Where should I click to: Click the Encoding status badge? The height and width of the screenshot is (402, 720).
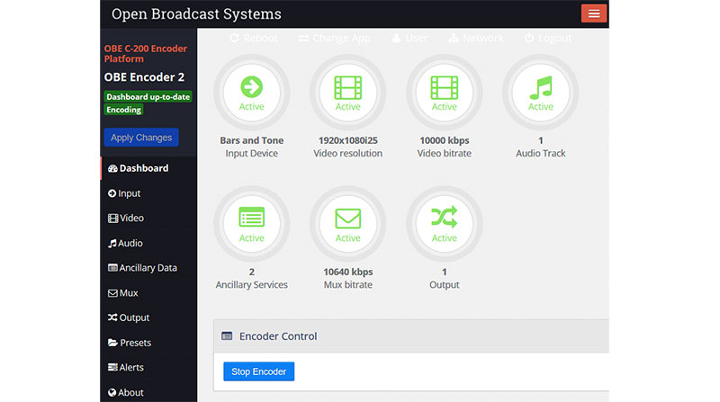coord(123,110)
